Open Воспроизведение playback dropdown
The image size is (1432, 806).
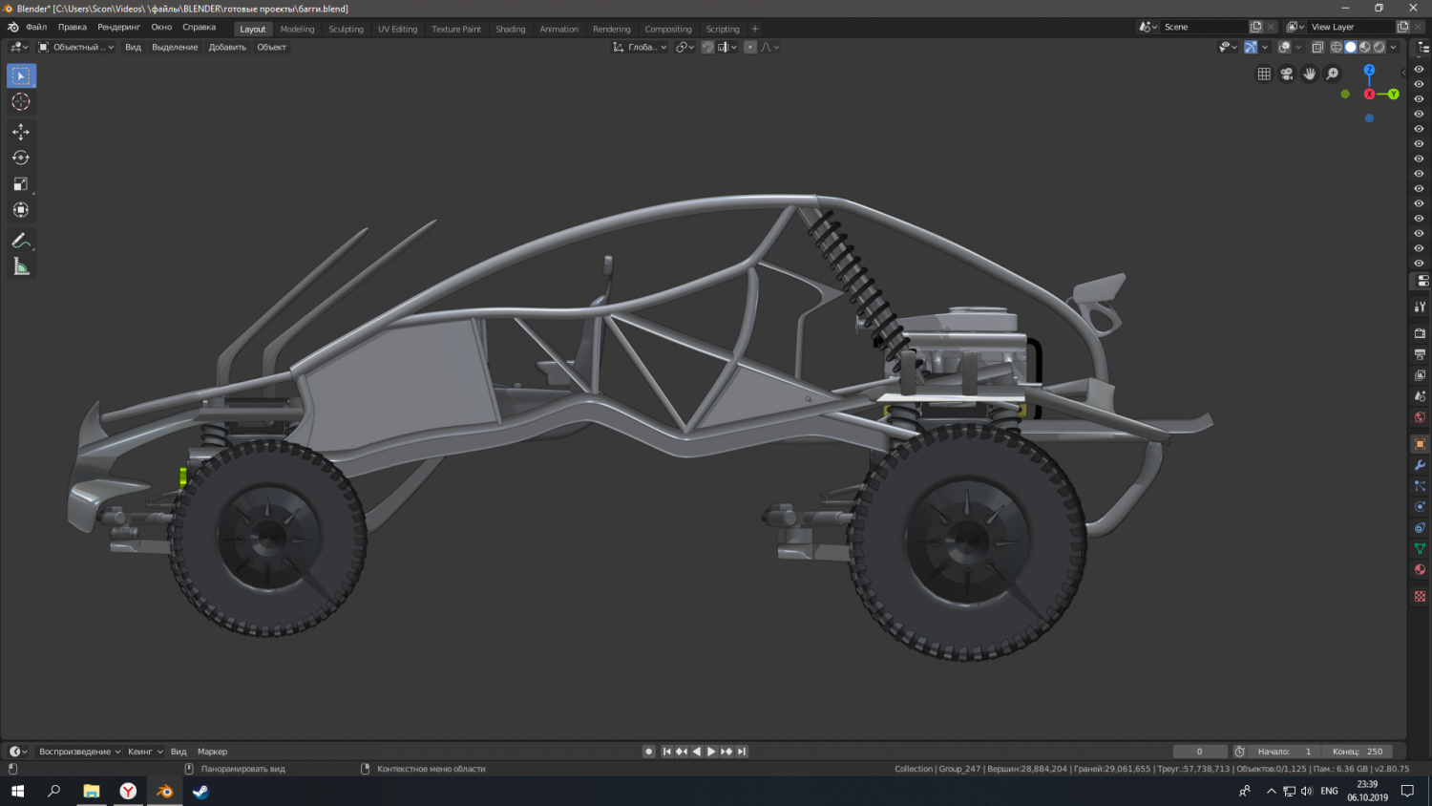[x=79, y=752]
